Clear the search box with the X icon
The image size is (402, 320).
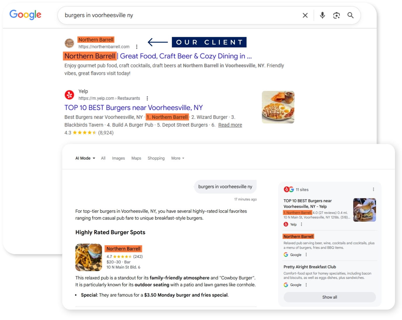click(305, 15)
